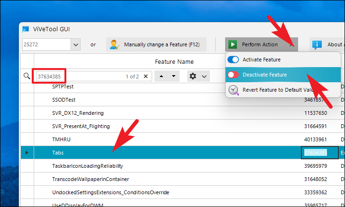Viewport: 345px width, 207px height.
Task: Click Manually change a Feature (F12) button
Action: tap(156, 44)
